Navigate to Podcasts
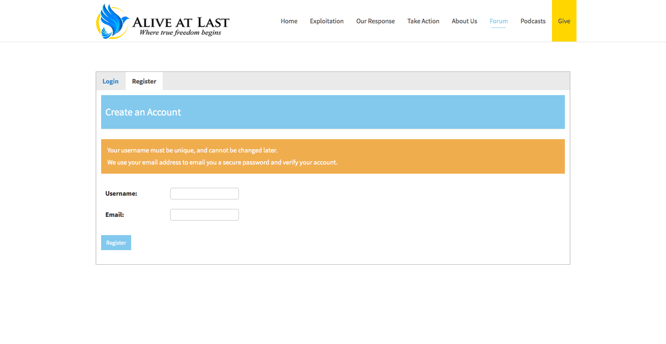666x344 pixels. (x=533, y=21)
